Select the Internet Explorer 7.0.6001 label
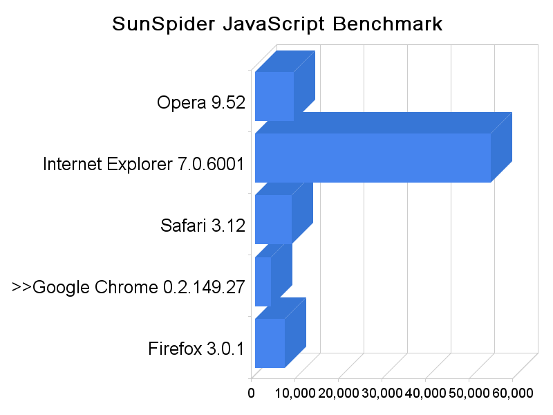553x415 pixels. point(144,164)
